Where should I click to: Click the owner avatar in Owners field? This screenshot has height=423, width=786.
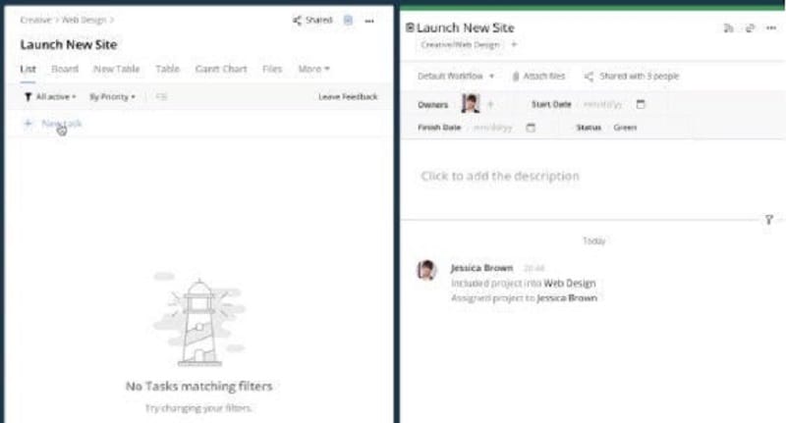click(x=471, y=104)
